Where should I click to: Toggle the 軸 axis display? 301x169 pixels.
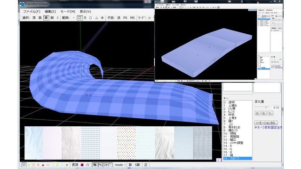pos(95,165)
